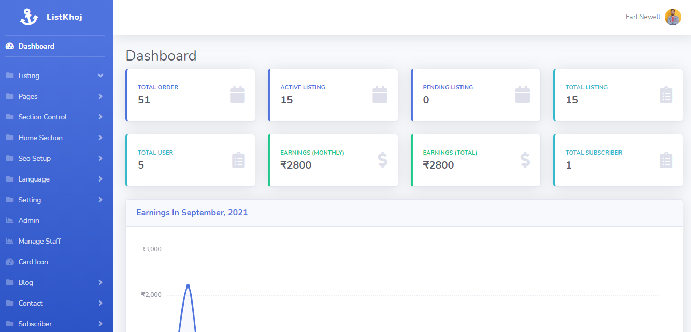Screen dimensions: 691x332
Task: Click the ListKhoj brand name link
Action: click(64, 17)
